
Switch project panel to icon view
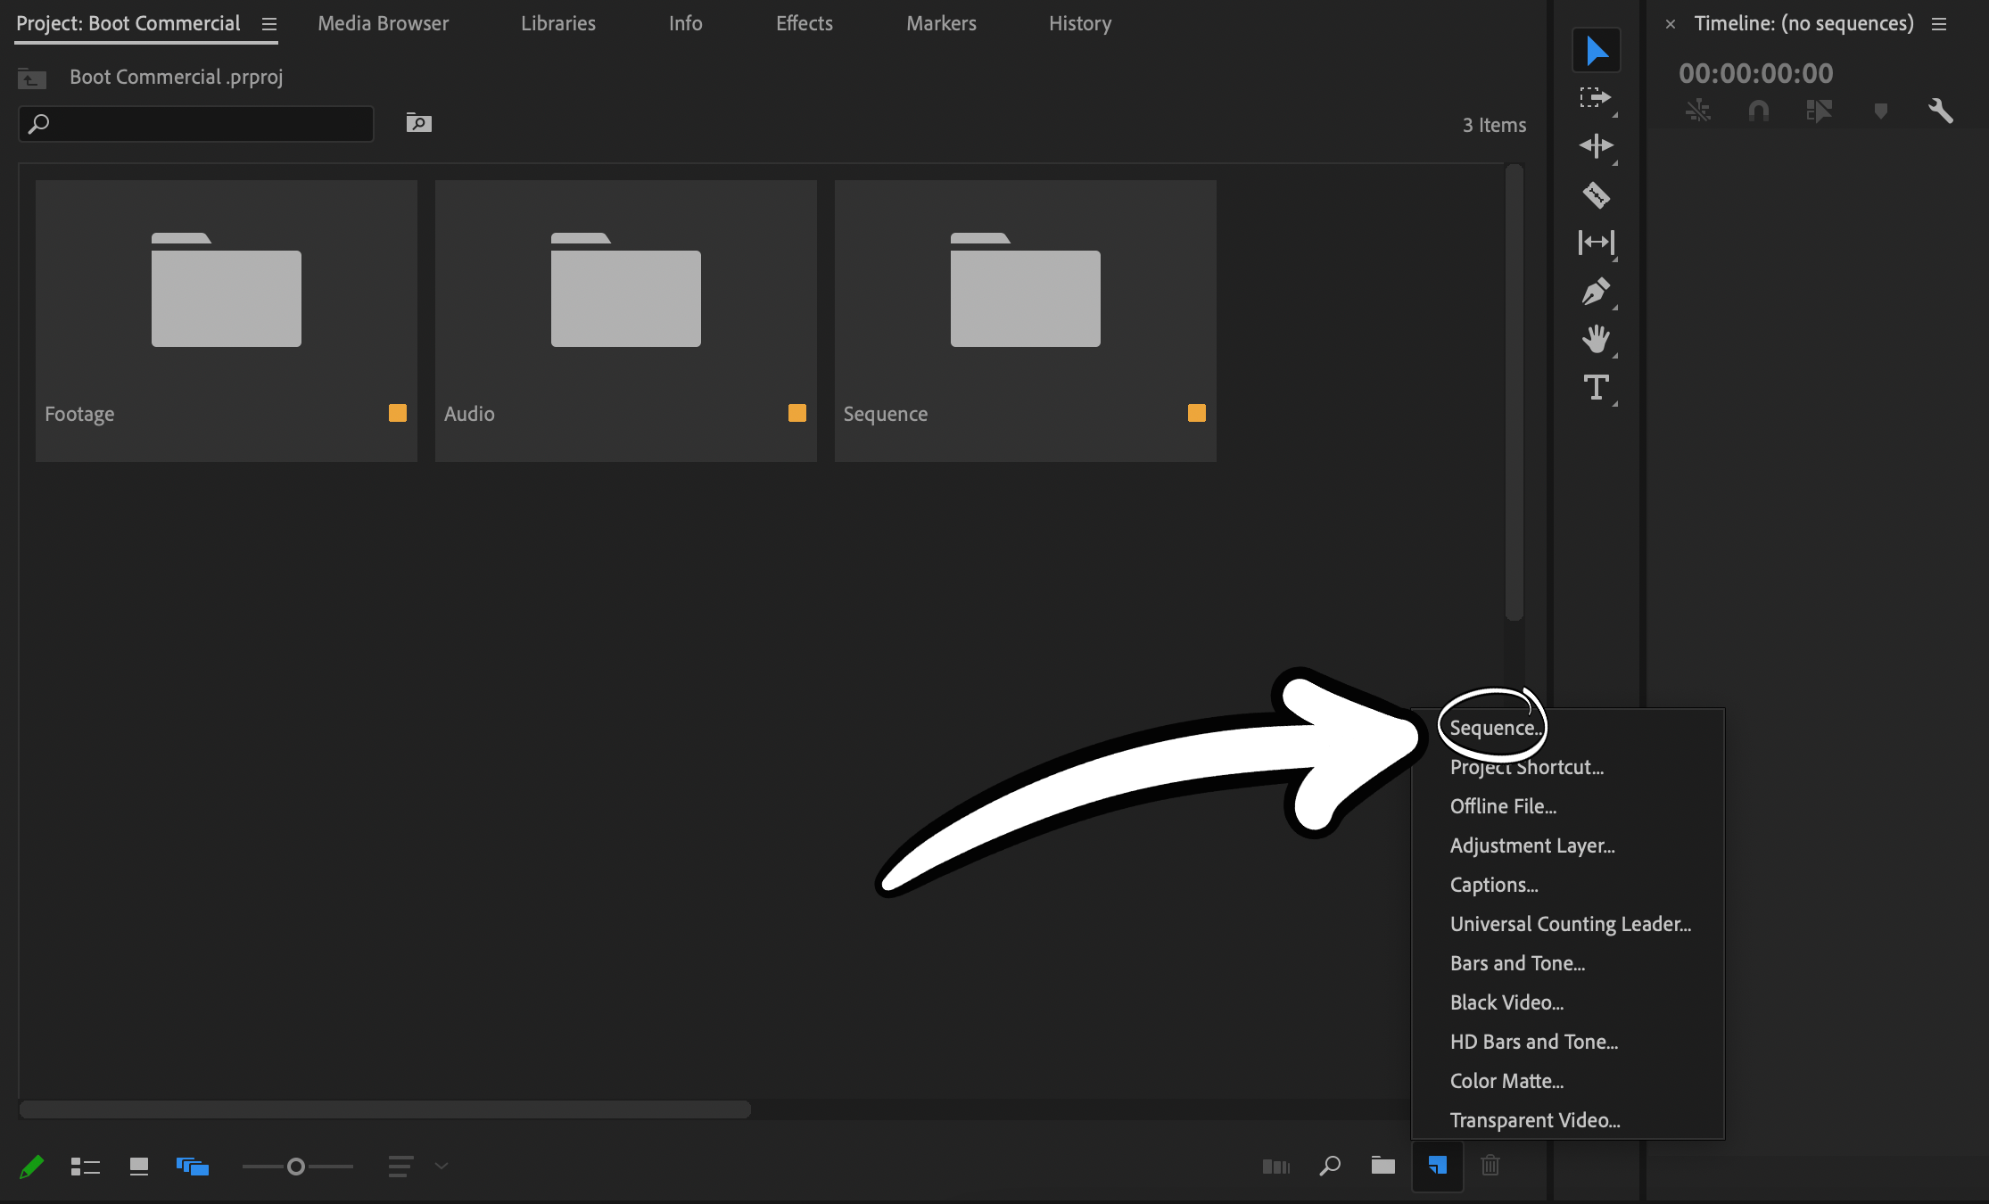click(x=138, y=1167)
